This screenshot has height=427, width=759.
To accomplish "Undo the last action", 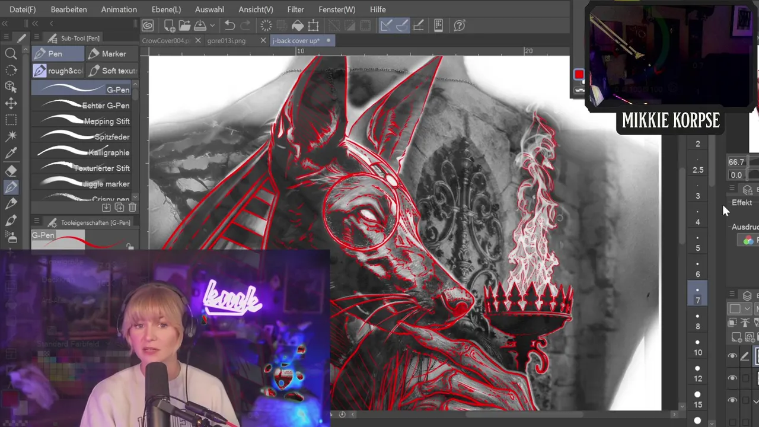I will point(230,26).
